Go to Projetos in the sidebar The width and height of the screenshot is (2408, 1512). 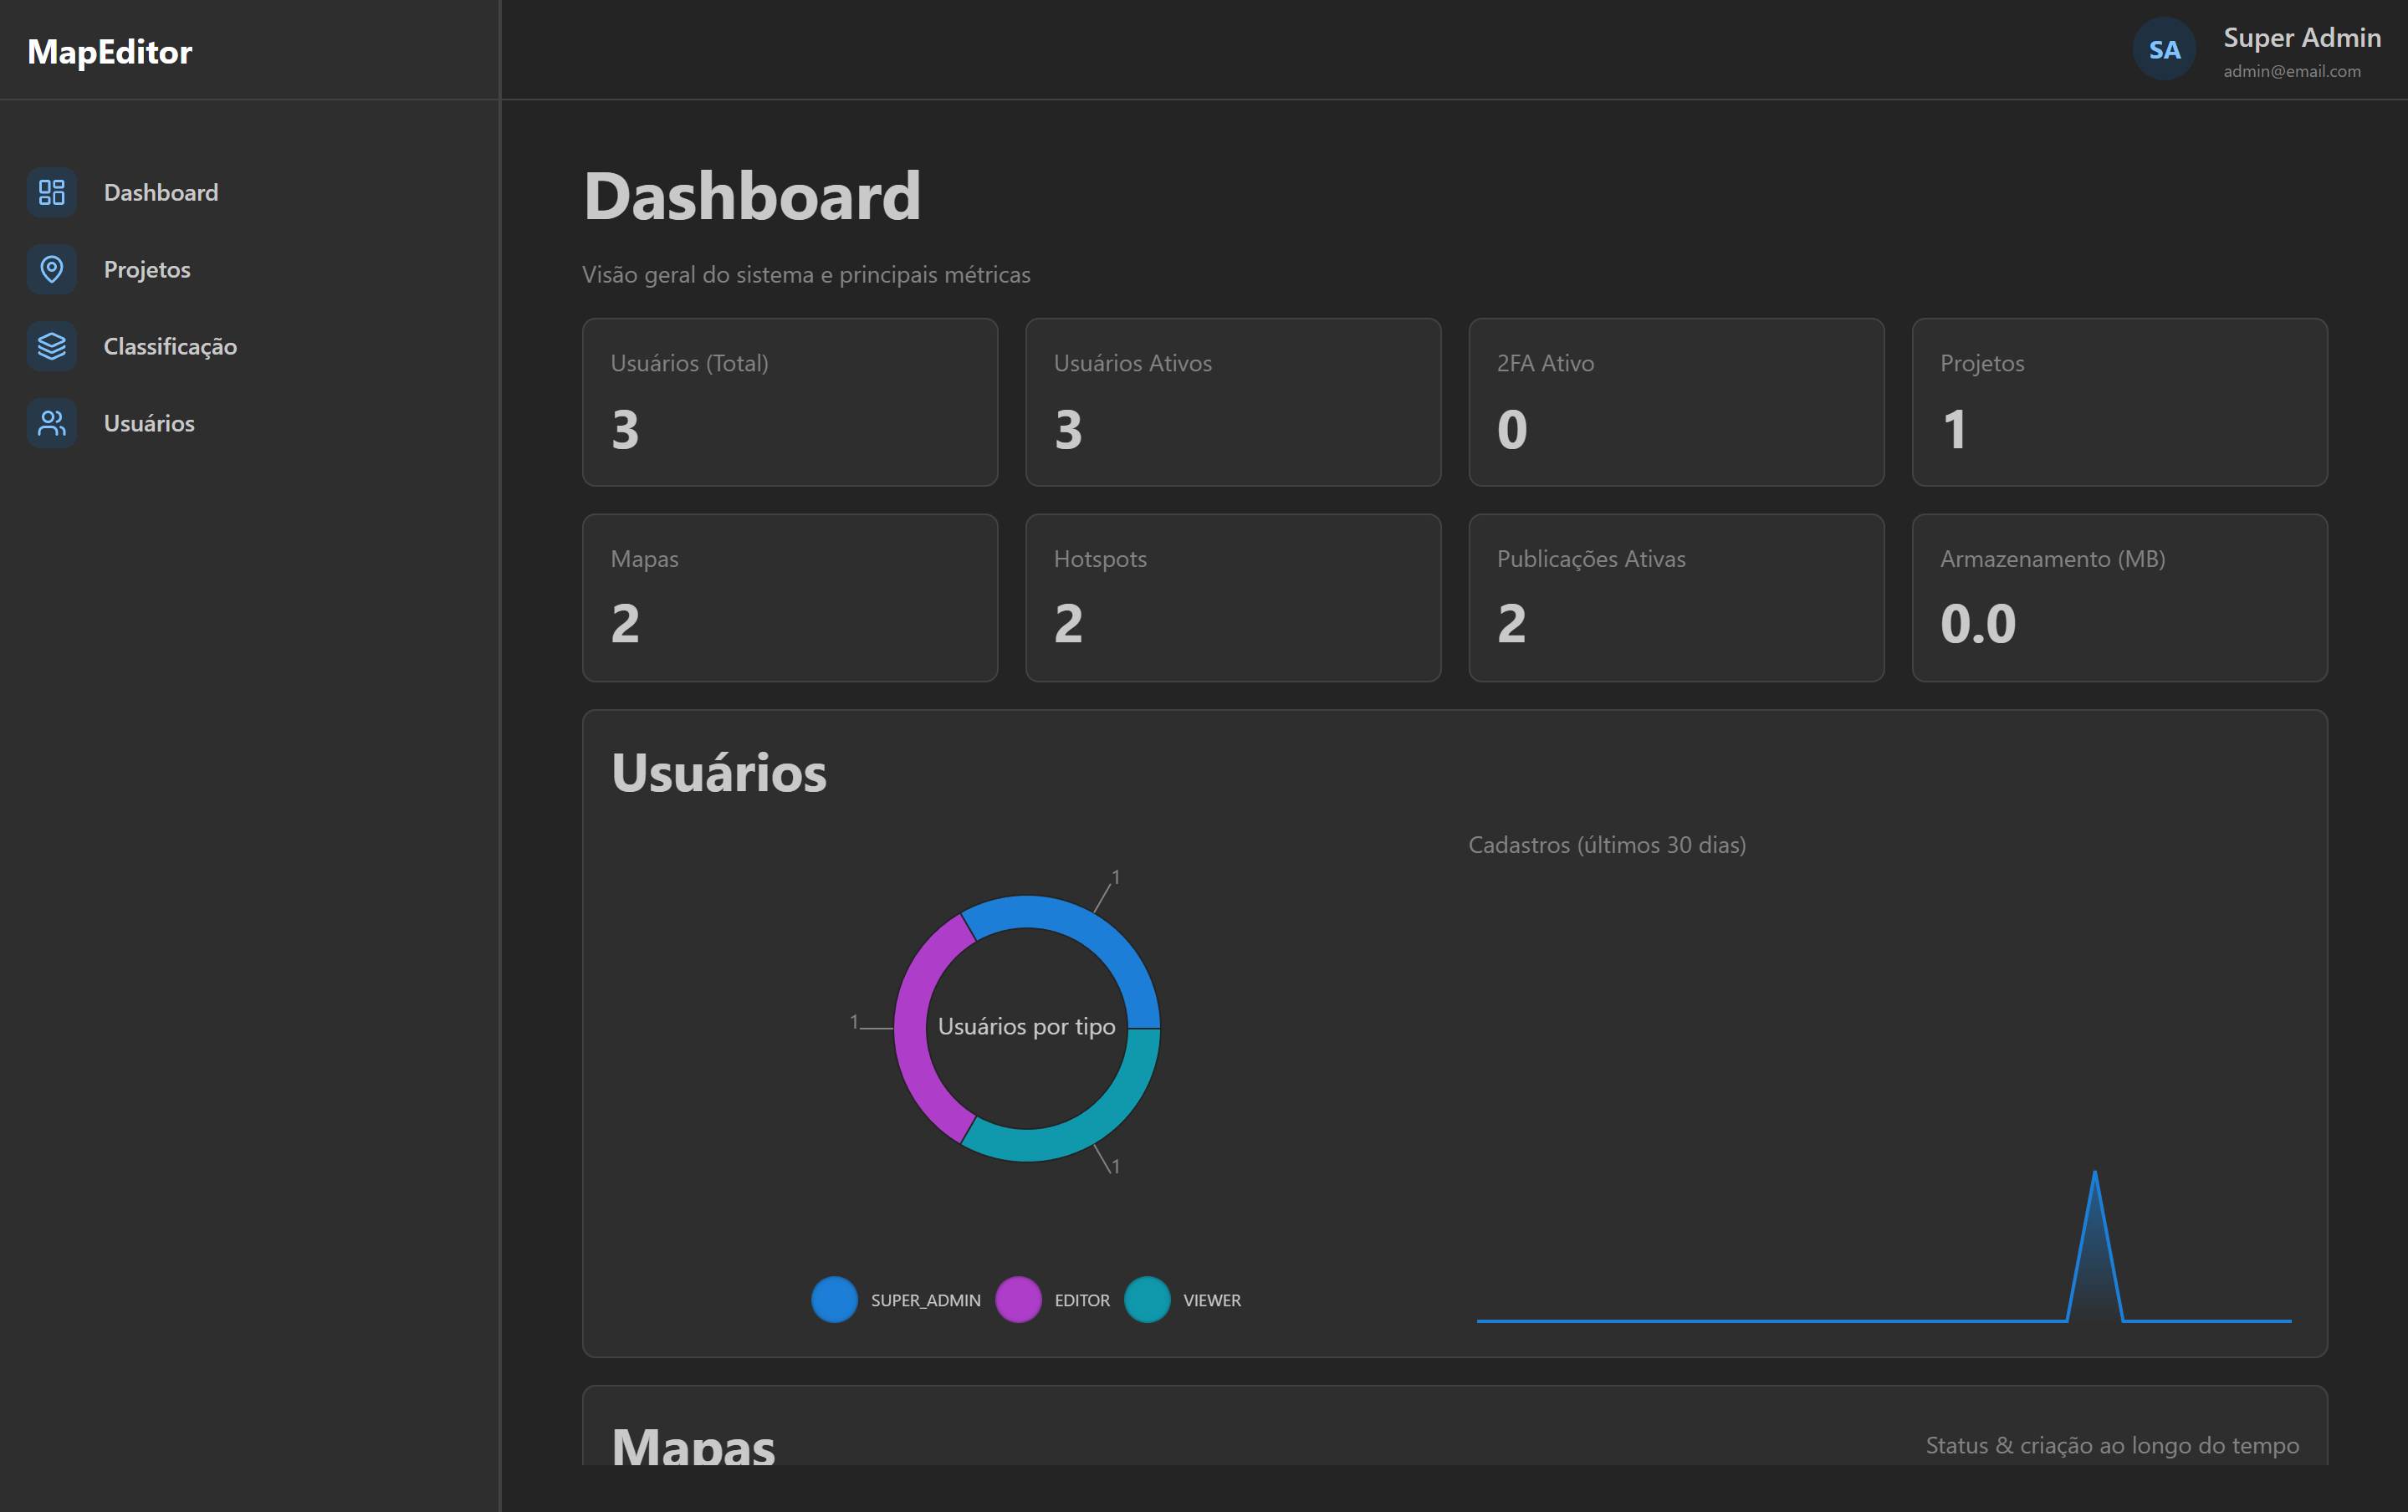point(147,269)
